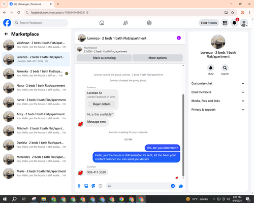Open Maria's conversation
Viewport: 254px width, 203px height.
(36, 173)
